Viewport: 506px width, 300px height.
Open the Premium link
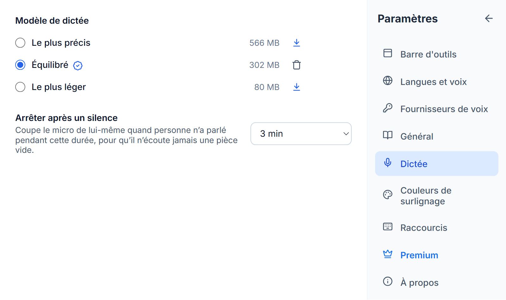(x=437, y=255)
